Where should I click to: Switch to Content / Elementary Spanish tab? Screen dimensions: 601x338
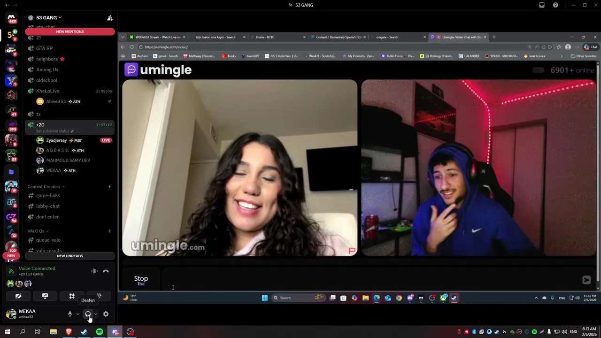point(337,37)
